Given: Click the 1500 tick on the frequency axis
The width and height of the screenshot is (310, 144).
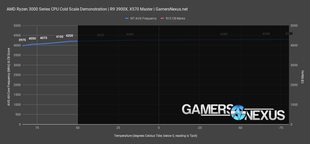Looking at the screenshot, I should (x=17, y=95).
